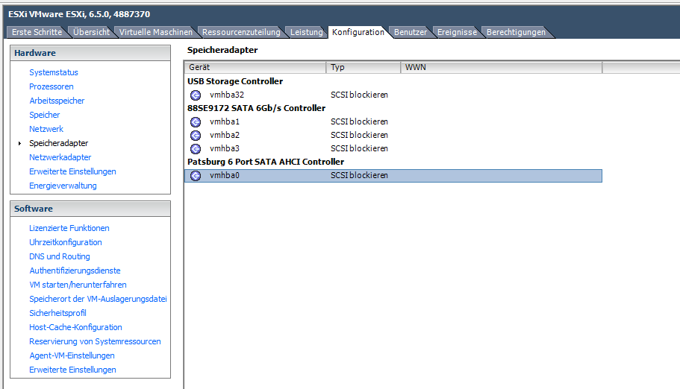680x389 pixels.
Task: Open Energieverwaltung settings
Action: tap(63, 186)
